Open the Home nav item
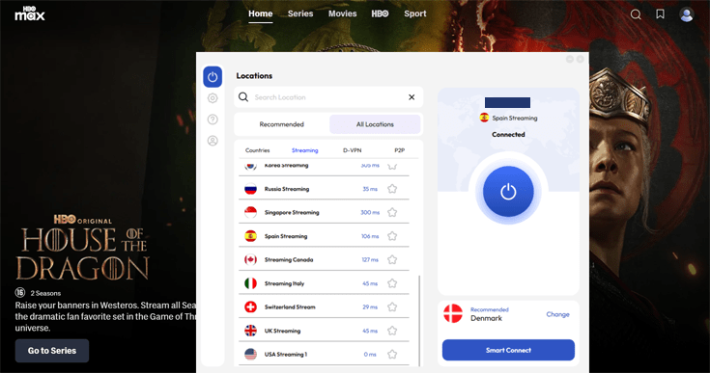710x373 pixels. click(261, 13)
